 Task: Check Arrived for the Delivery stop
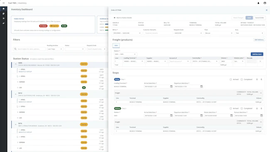pyautogui.click(x=231, y=108)
